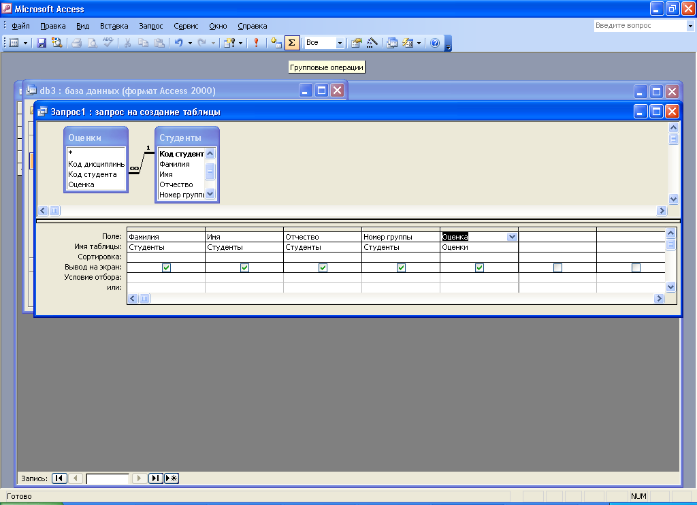Open the Undo history dropdown arrow
Image resolution: width=697 pixels, height=505 pixels.
(190, 43)
